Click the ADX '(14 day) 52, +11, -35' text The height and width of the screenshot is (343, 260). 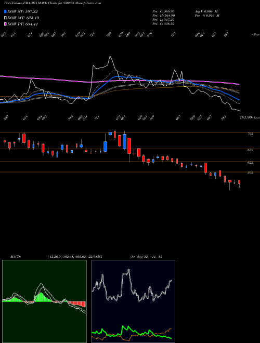pos(146,256)
